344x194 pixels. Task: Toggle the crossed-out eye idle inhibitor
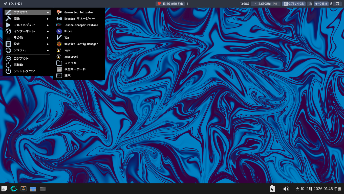[310, 4]
